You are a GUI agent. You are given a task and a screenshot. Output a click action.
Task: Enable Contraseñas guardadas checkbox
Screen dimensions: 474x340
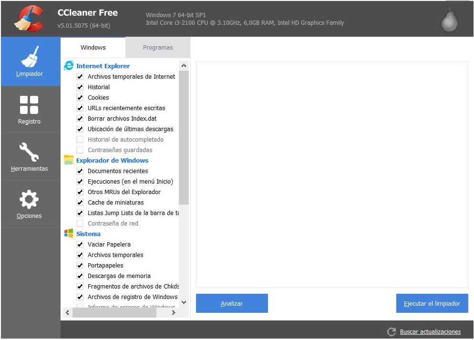coord(80,150)
